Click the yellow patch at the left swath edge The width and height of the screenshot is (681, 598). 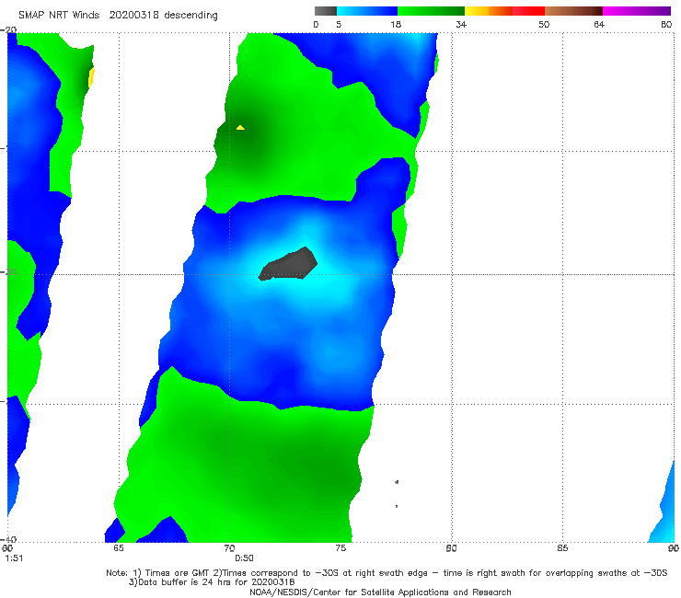pyautogui.click(x=91, y=77)
